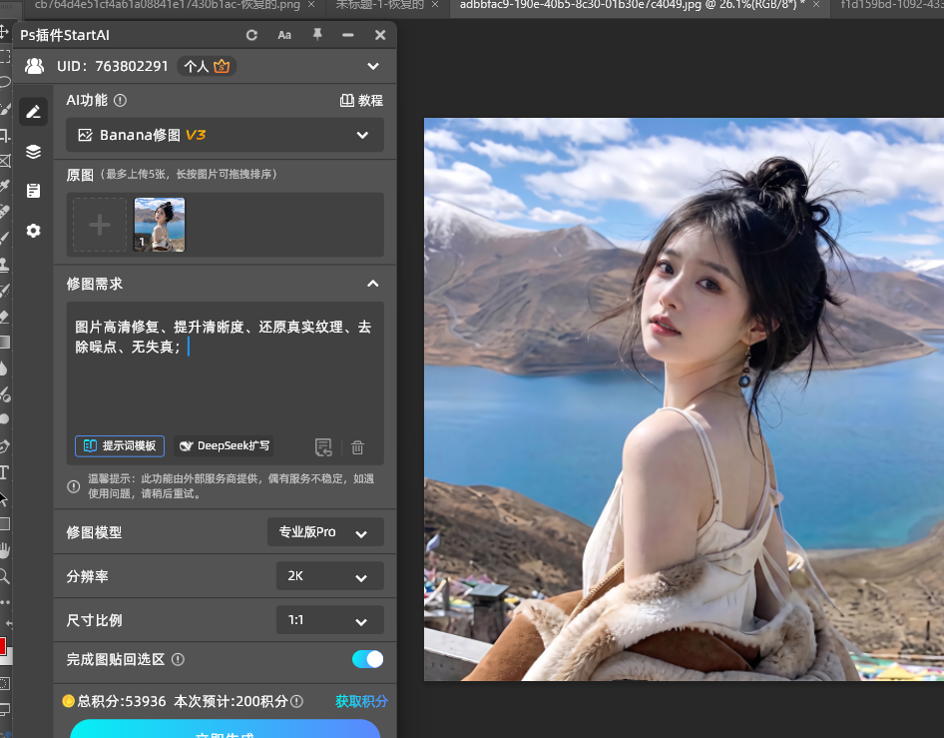Click the Aa font size icon
Screen dimensions: 944x738
coord(284,35)
